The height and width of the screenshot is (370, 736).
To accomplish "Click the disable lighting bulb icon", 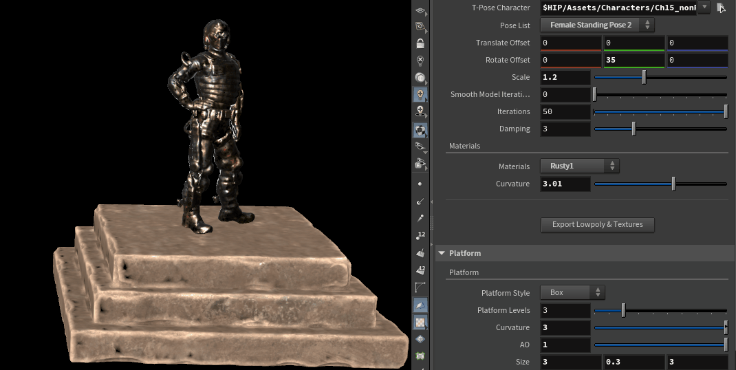I will [x=420, y=60].
